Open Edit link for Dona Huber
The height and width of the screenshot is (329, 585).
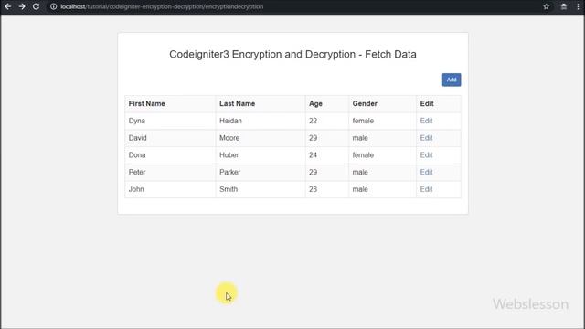click(426, 155)
